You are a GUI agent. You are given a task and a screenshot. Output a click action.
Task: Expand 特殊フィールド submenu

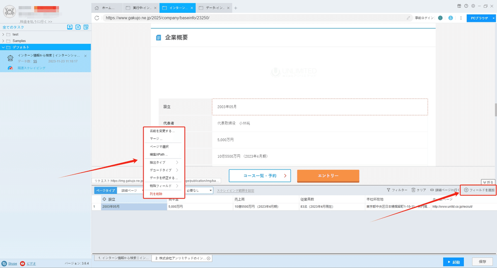(x=164, y=186)
